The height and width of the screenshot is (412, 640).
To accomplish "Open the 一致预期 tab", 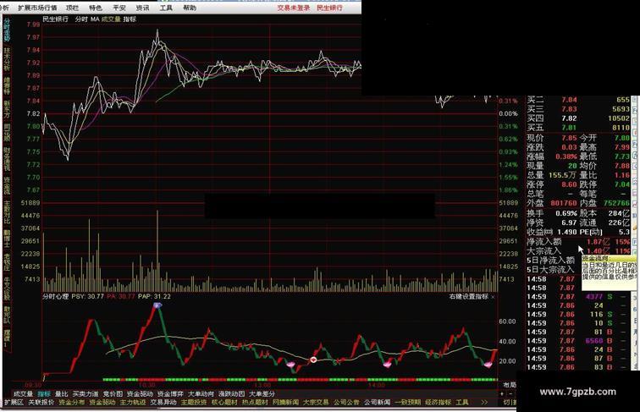I will (x=407, y=403).
